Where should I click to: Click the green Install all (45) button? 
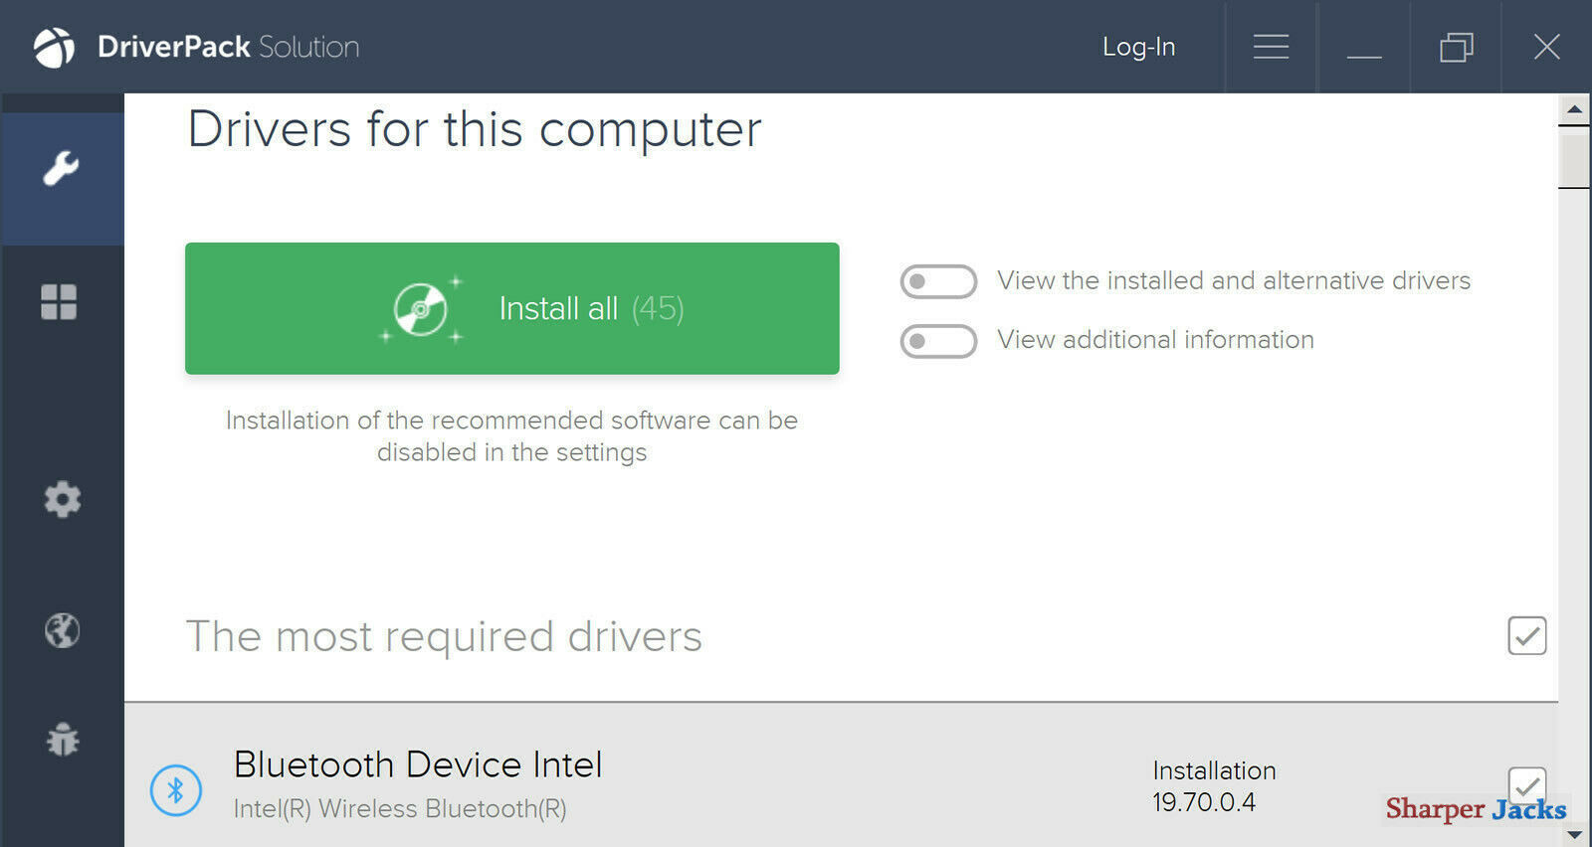[x=511, y=308]
